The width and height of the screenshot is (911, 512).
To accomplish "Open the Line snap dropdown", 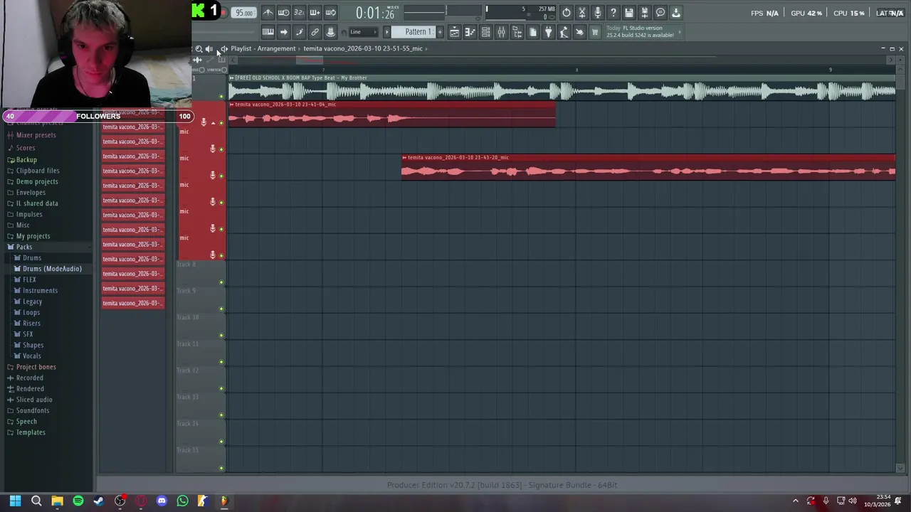I will [x=363, y=32].
